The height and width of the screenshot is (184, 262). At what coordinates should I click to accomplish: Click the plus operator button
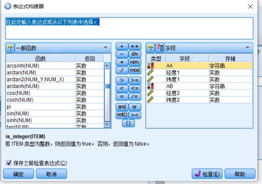pos(122,46)
